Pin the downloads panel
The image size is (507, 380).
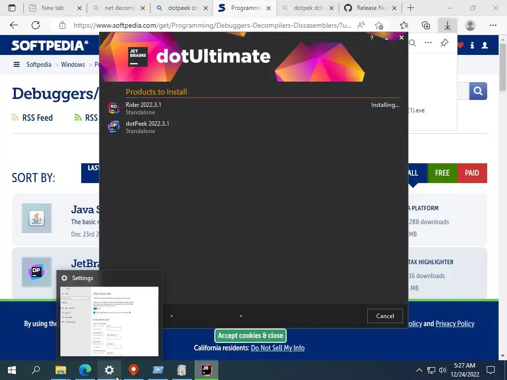[444, 43]
